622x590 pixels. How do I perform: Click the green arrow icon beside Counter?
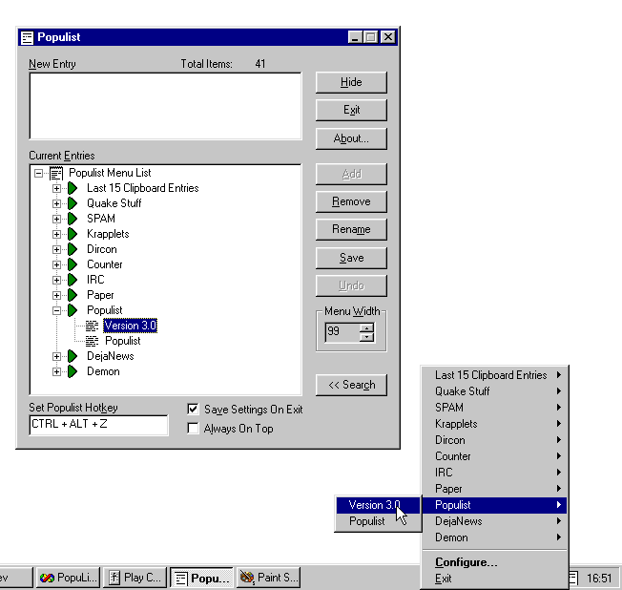point(73,264)
